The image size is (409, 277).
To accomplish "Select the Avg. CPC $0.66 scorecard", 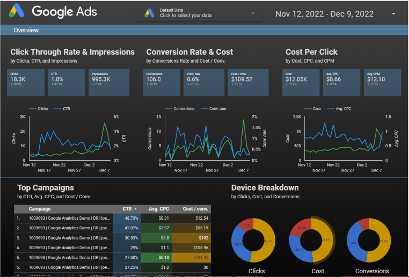I will [341, 83].
